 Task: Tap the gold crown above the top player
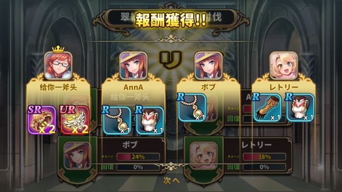(x=58, y=49)
